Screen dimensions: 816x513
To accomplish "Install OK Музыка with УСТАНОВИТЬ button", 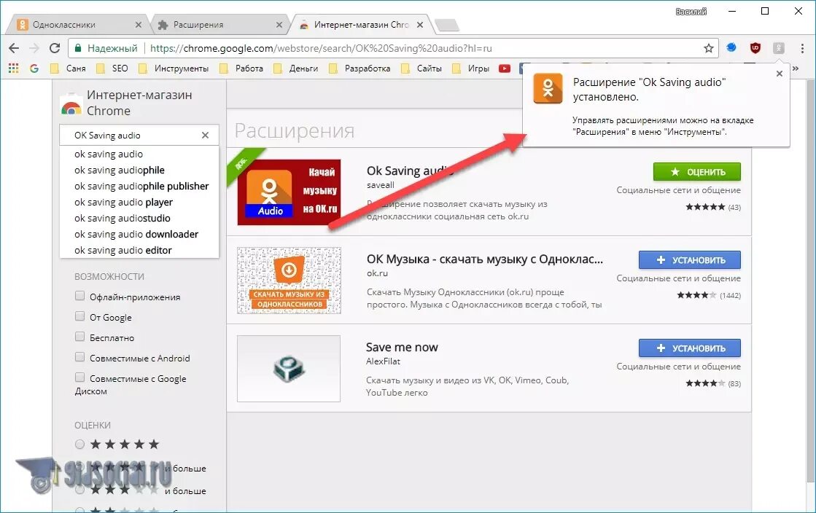I will coord(690,259).
